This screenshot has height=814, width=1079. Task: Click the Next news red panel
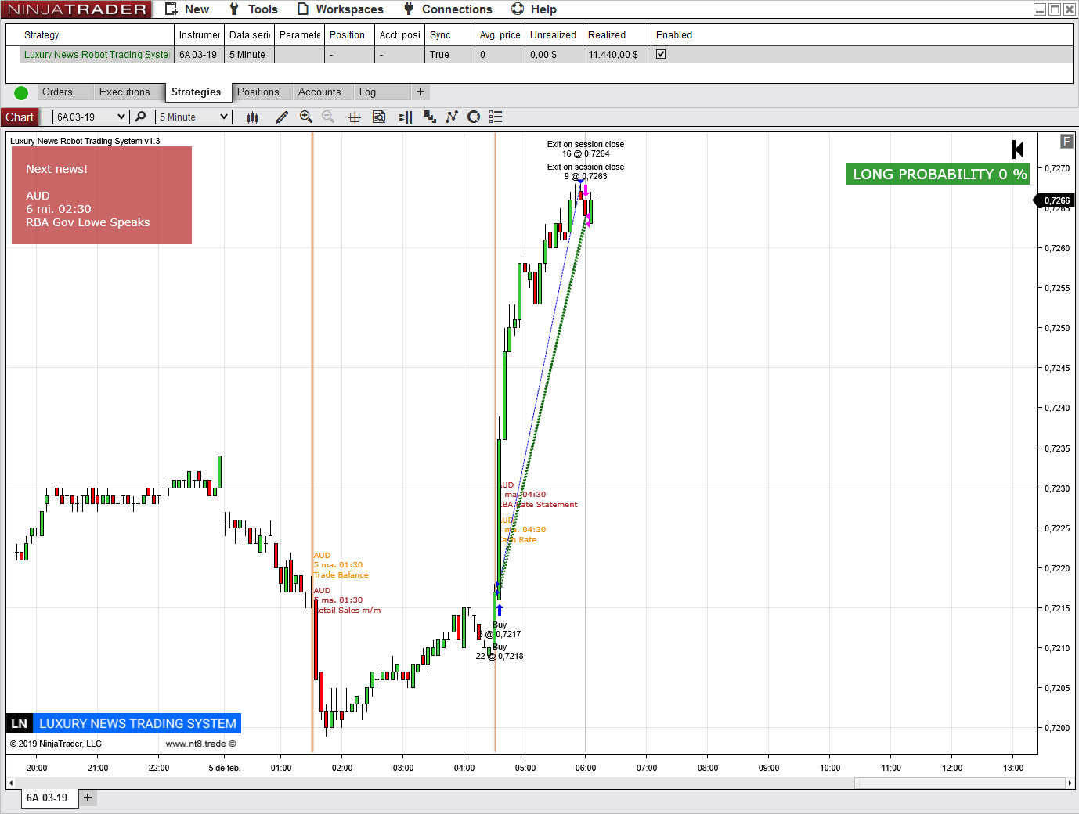coord(102,196)
